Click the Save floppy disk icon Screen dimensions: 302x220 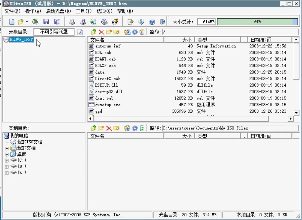point(46,22)
